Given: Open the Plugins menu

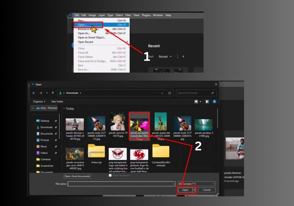Looking at the screenshot, I should click(x=146, y=15).
